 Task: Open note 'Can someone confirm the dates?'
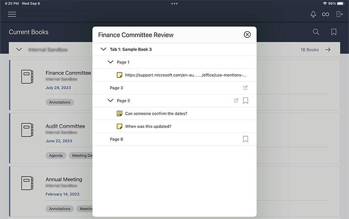point(156,114)
